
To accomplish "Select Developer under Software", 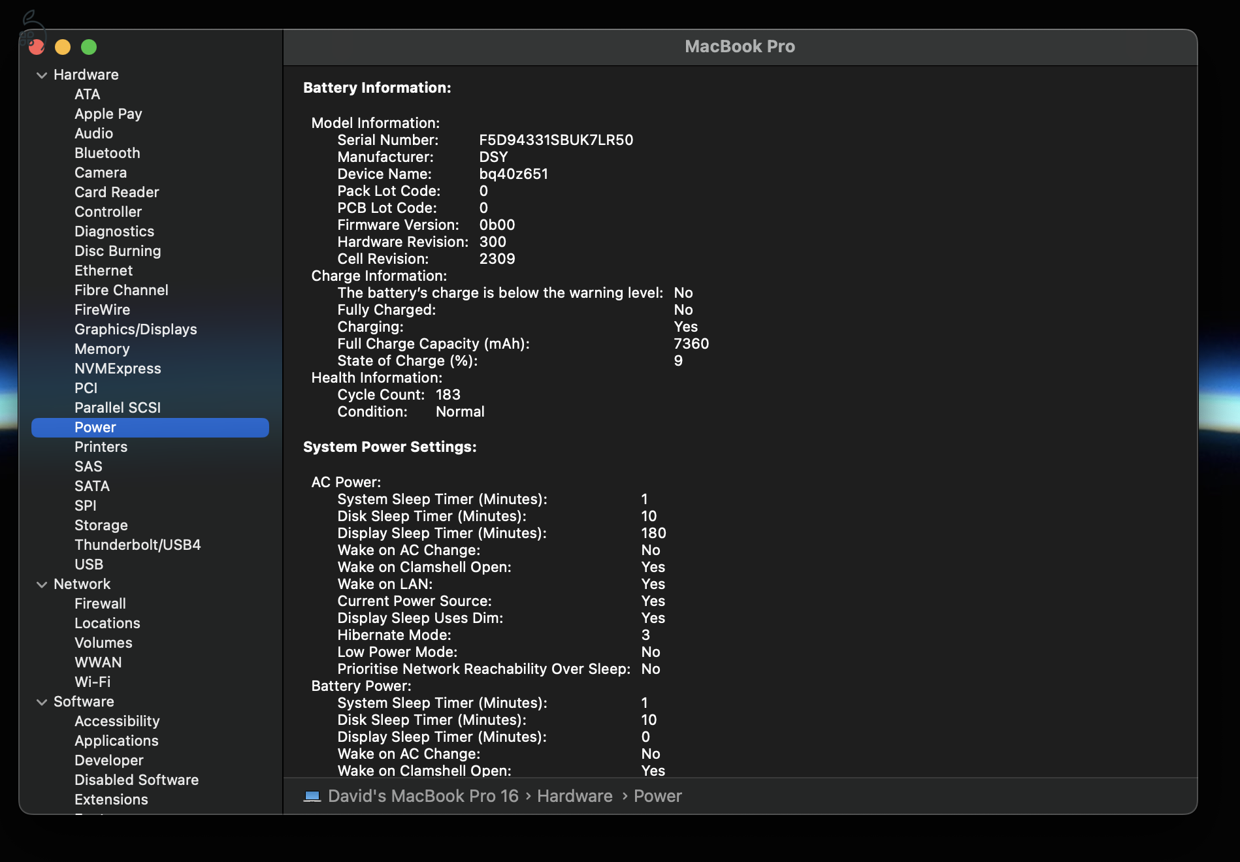I will point(108,760).
